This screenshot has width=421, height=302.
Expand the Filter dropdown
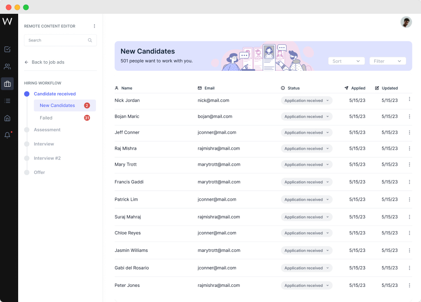tap(387, 61)
